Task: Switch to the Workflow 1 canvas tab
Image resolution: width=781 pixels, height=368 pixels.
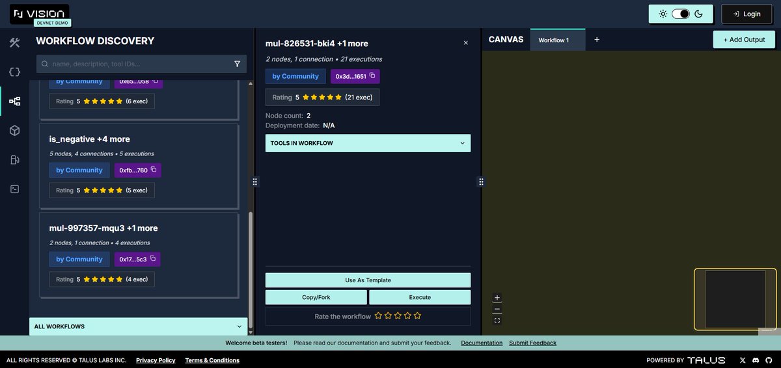Action: (x=558, y=40)
